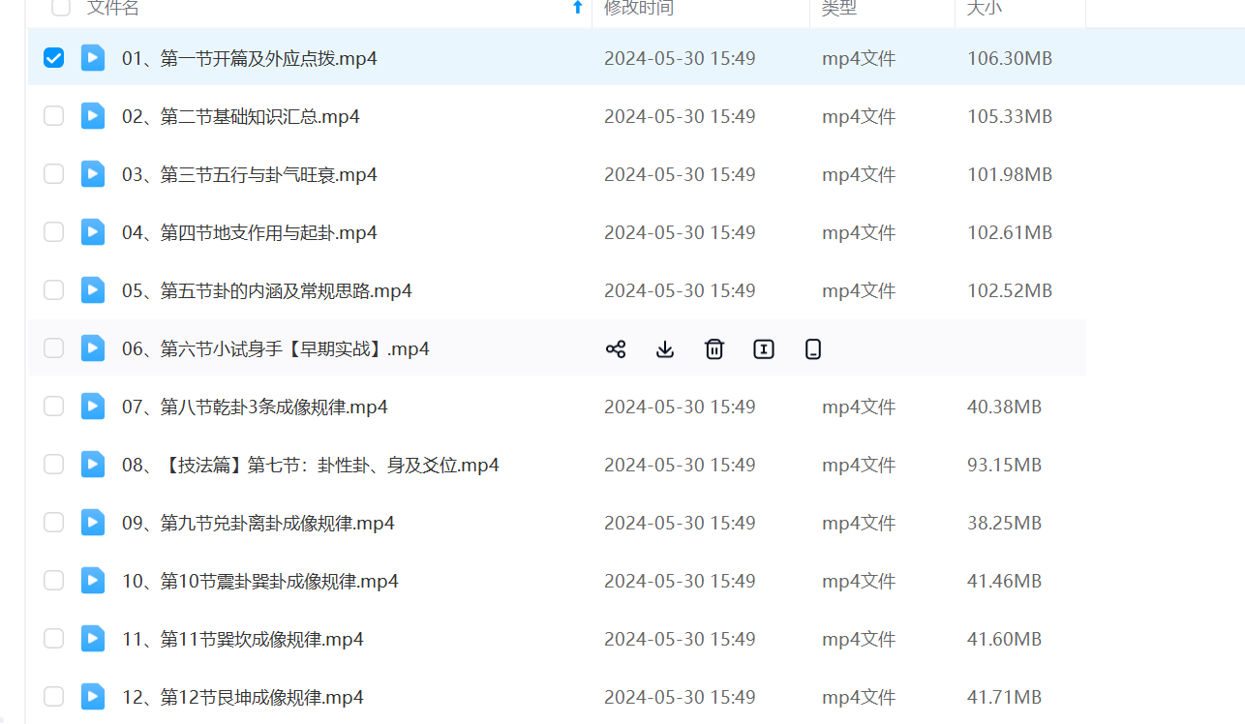Check the box for 03、第三节五行与卦气旺衰.mp4
This screenshot has width=1245, height=724.
[54, 174]
